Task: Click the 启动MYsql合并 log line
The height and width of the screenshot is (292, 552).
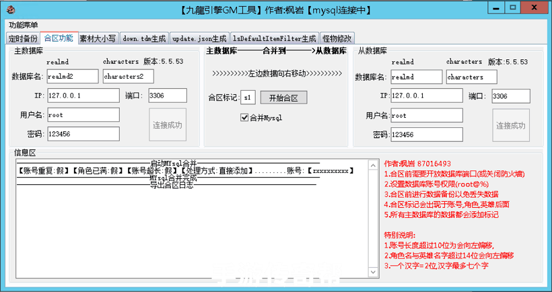Action: point(168,163)
